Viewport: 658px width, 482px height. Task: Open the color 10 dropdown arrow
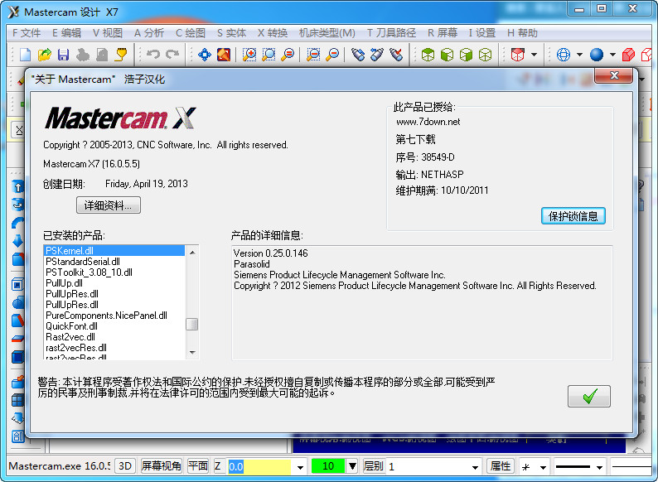(352, 466)
